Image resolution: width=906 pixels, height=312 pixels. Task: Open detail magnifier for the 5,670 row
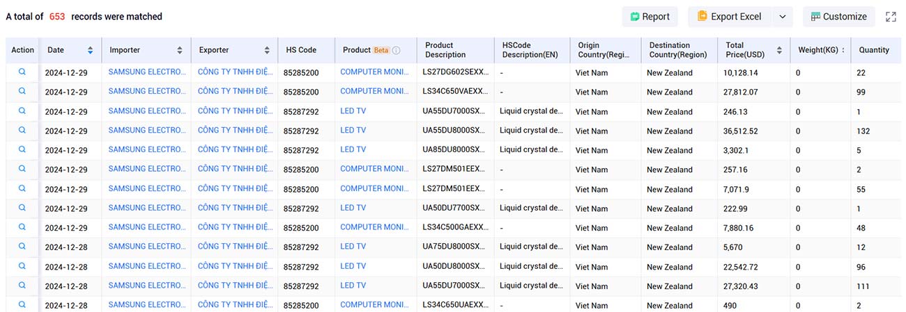(22, 247)
